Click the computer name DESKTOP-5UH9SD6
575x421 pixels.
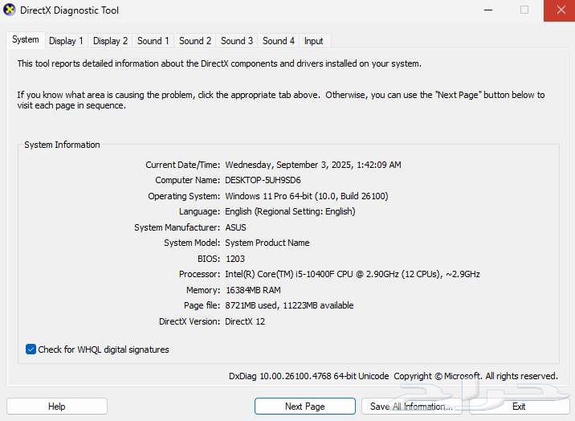point(263,181)
